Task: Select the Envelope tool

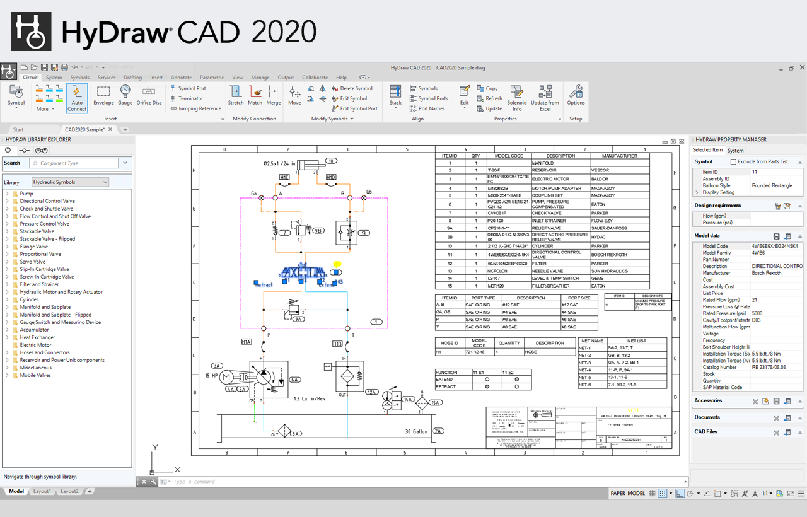Action: point(103,95)
